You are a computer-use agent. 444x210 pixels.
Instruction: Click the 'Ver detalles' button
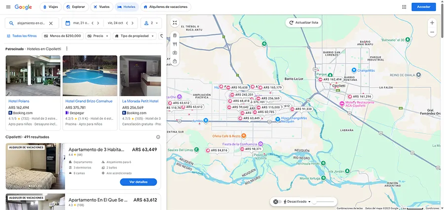coord(138,182)
